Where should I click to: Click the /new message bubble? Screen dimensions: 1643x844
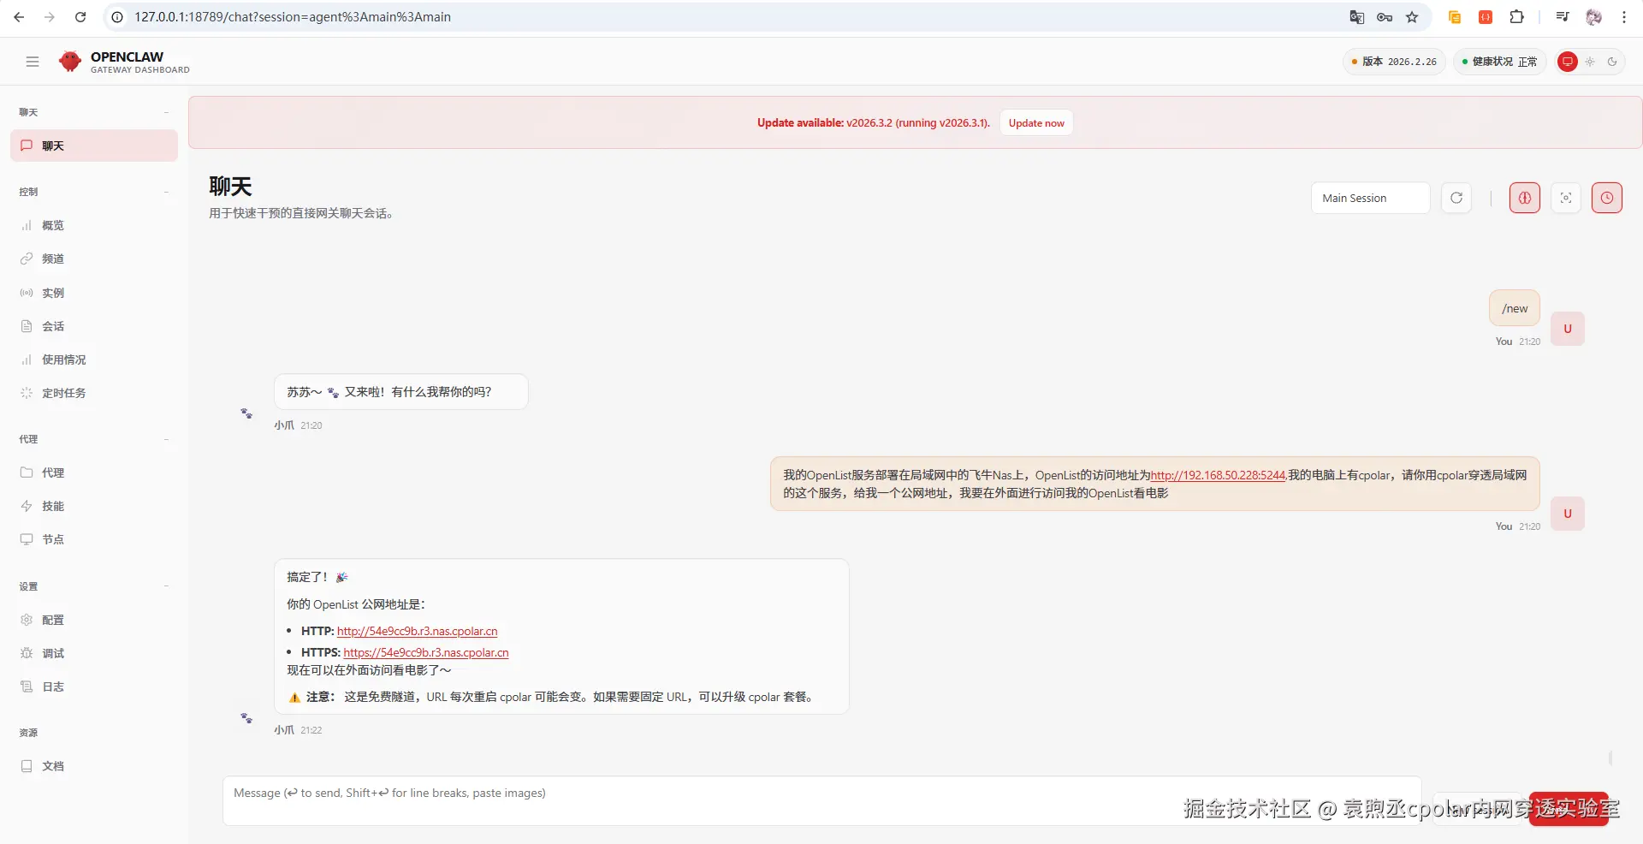1515,308
